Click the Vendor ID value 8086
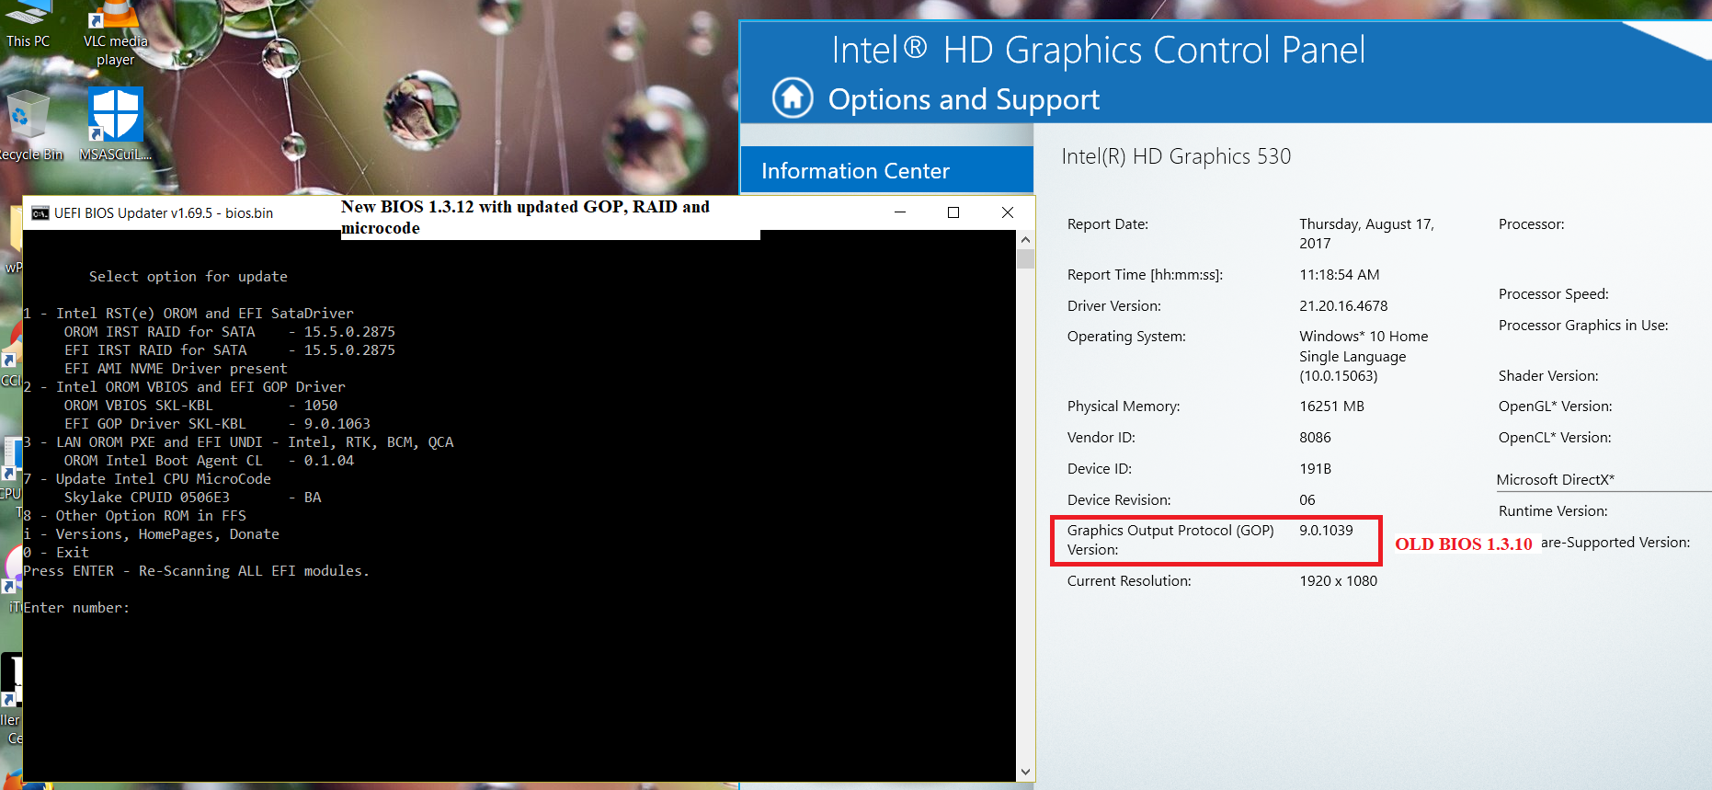The height and width of the screenshot is (790, 1712). pyautogui.click(x=1315, y=438)
